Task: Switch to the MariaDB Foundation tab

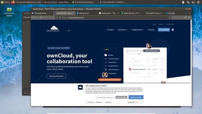Action: point(154,13)
